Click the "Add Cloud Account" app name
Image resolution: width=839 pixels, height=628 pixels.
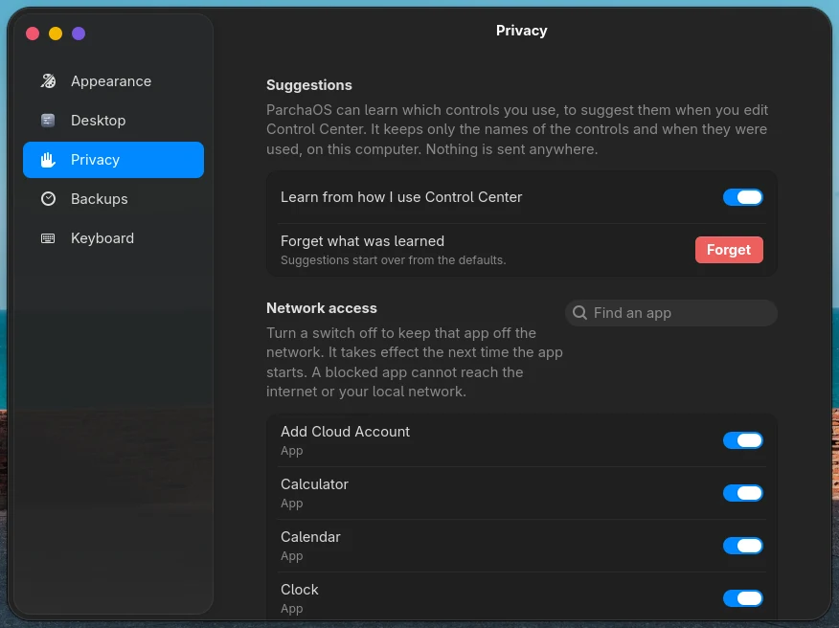[x=345, y=432]
